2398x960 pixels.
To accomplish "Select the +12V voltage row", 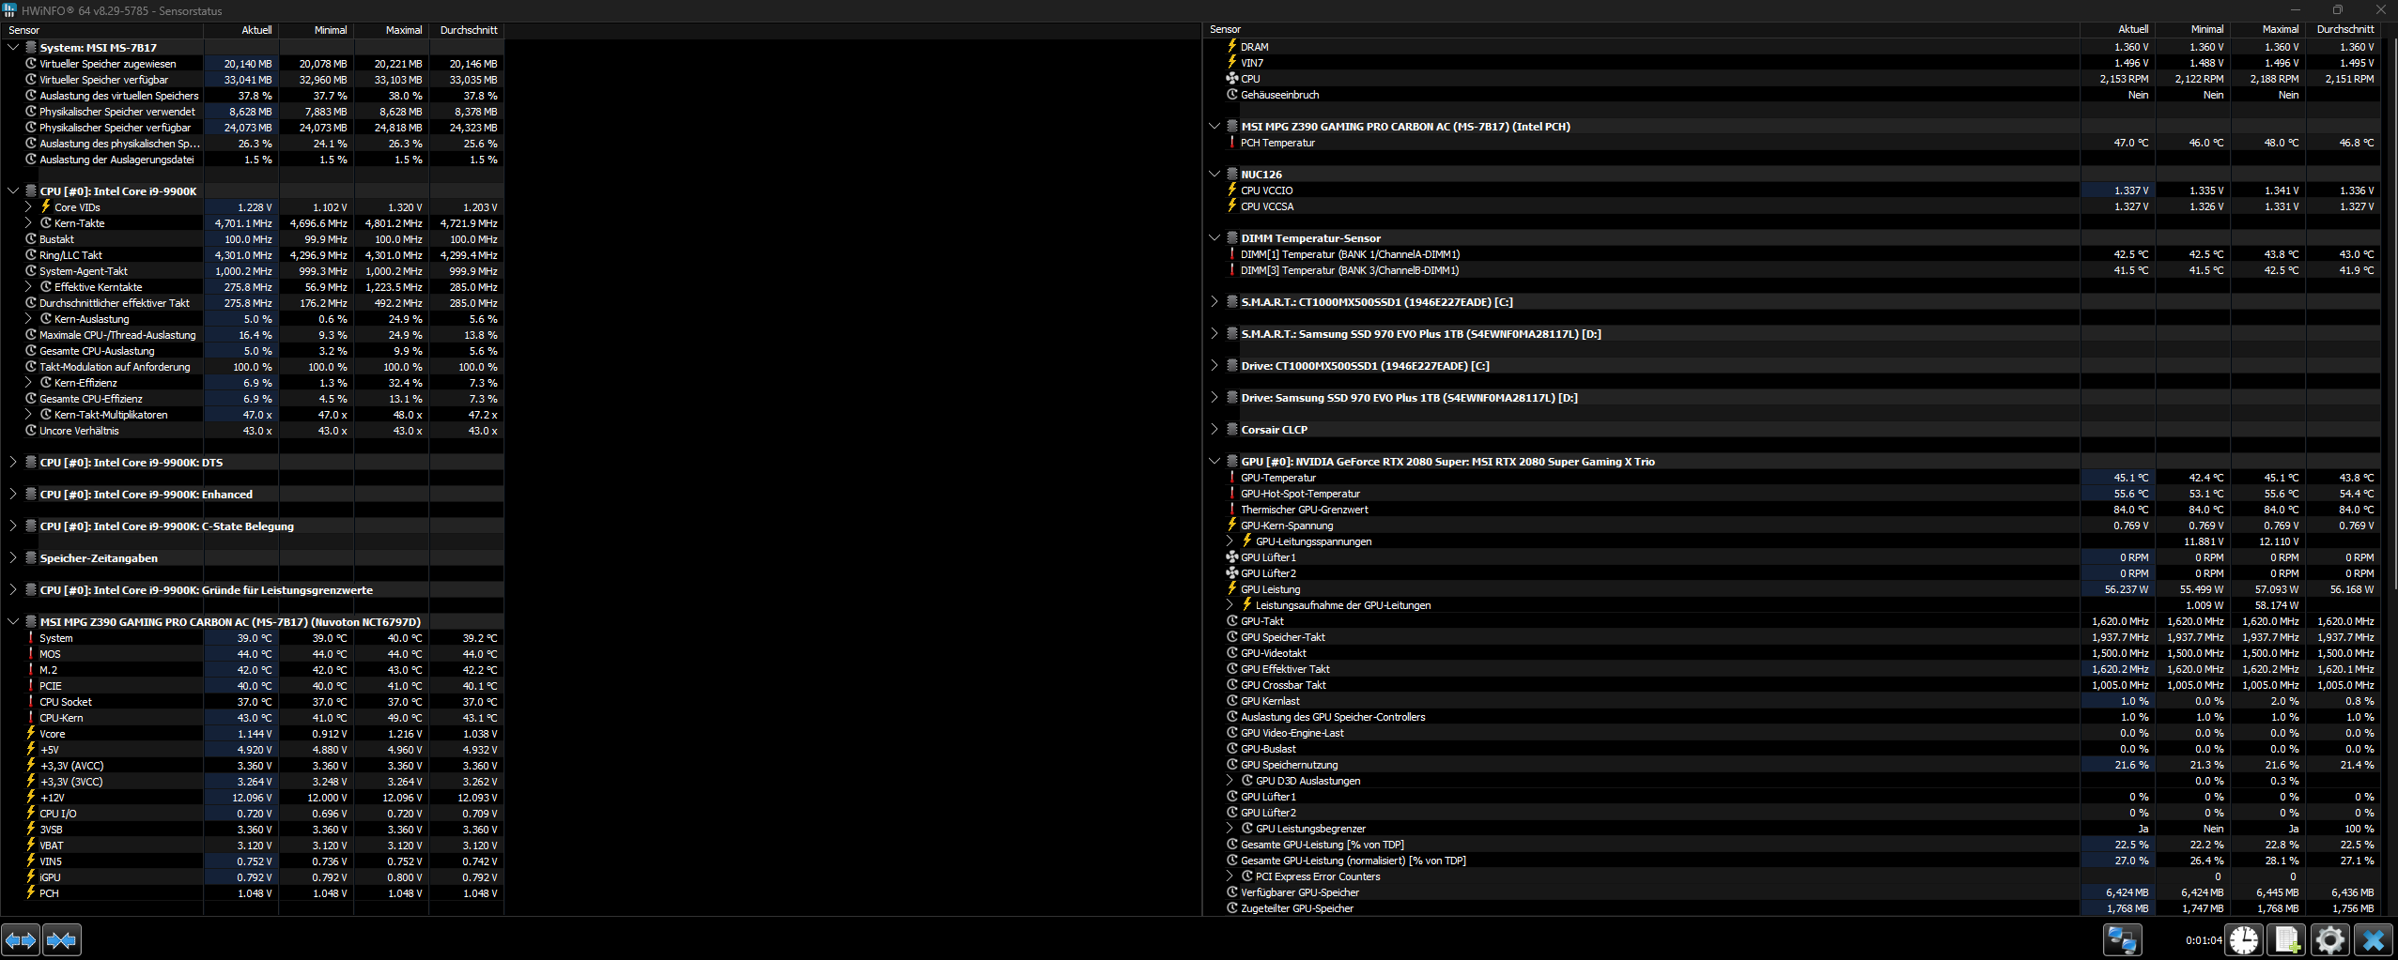I will 252,798.
